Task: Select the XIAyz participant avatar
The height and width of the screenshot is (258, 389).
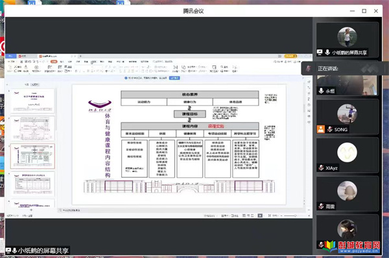Action: tap(347, 152)
